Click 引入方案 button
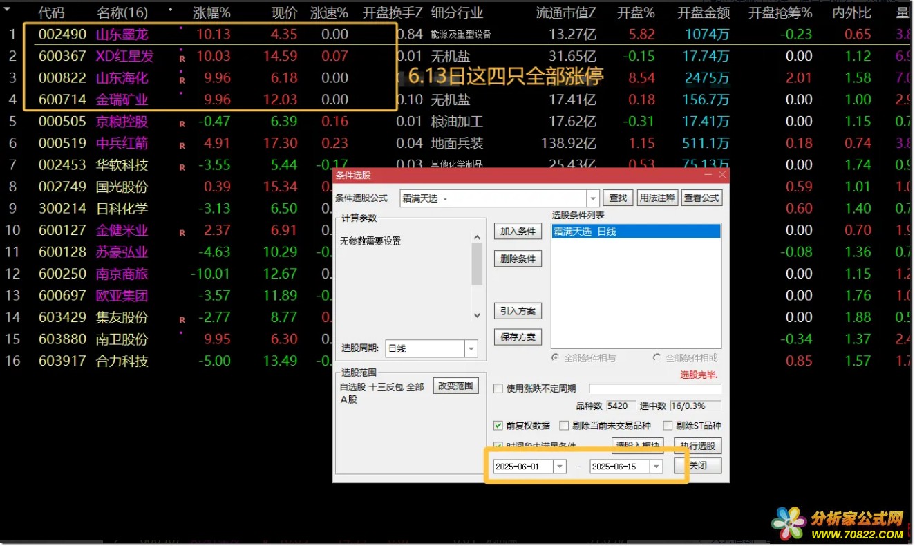 pos(518,311)
